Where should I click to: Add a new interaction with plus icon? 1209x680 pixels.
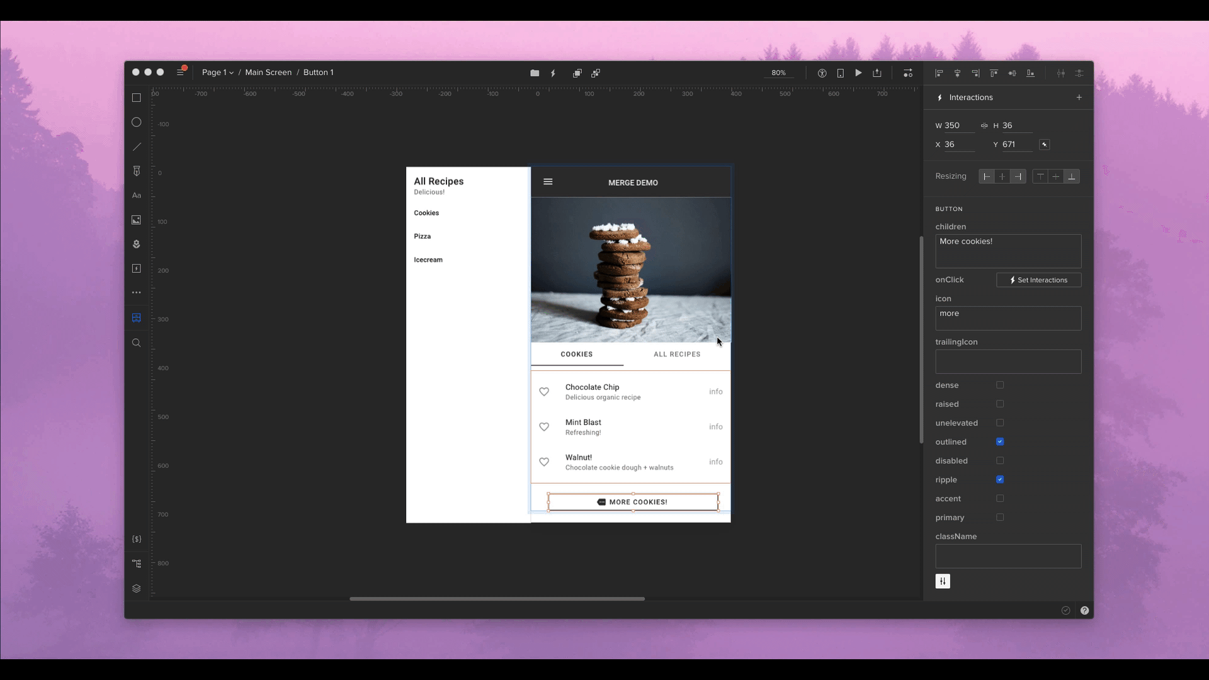click(1079, 97)
